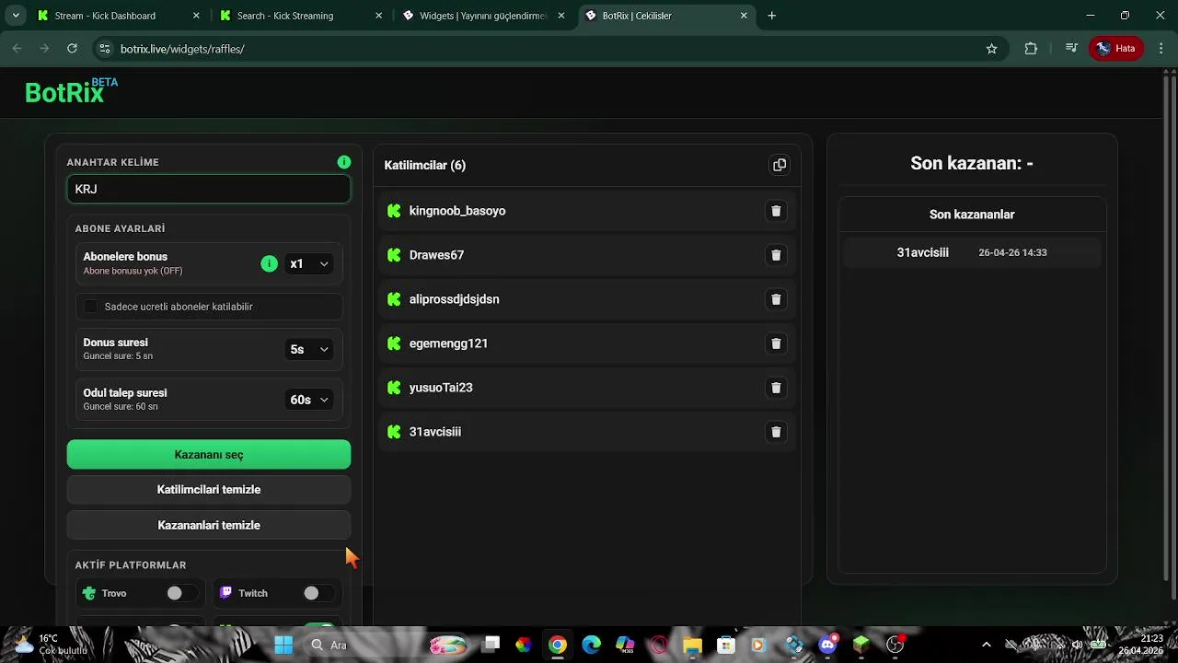
Task: Remove Drawes67 using the trash icon
Action: (x=776, y=255)
